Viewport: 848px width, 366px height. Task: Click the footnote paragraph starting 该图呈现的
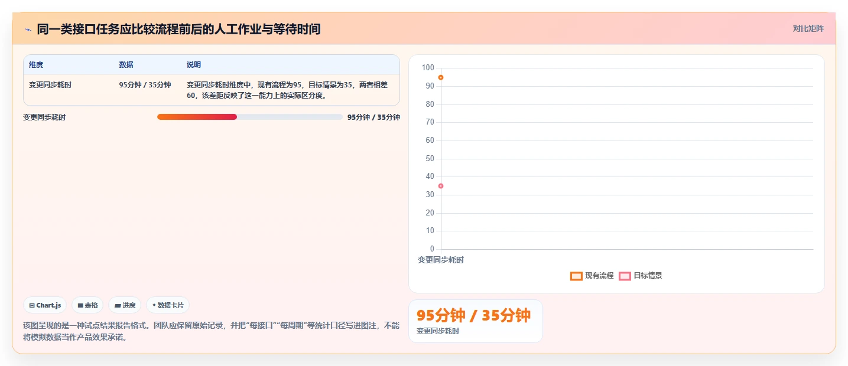point(211,331)
